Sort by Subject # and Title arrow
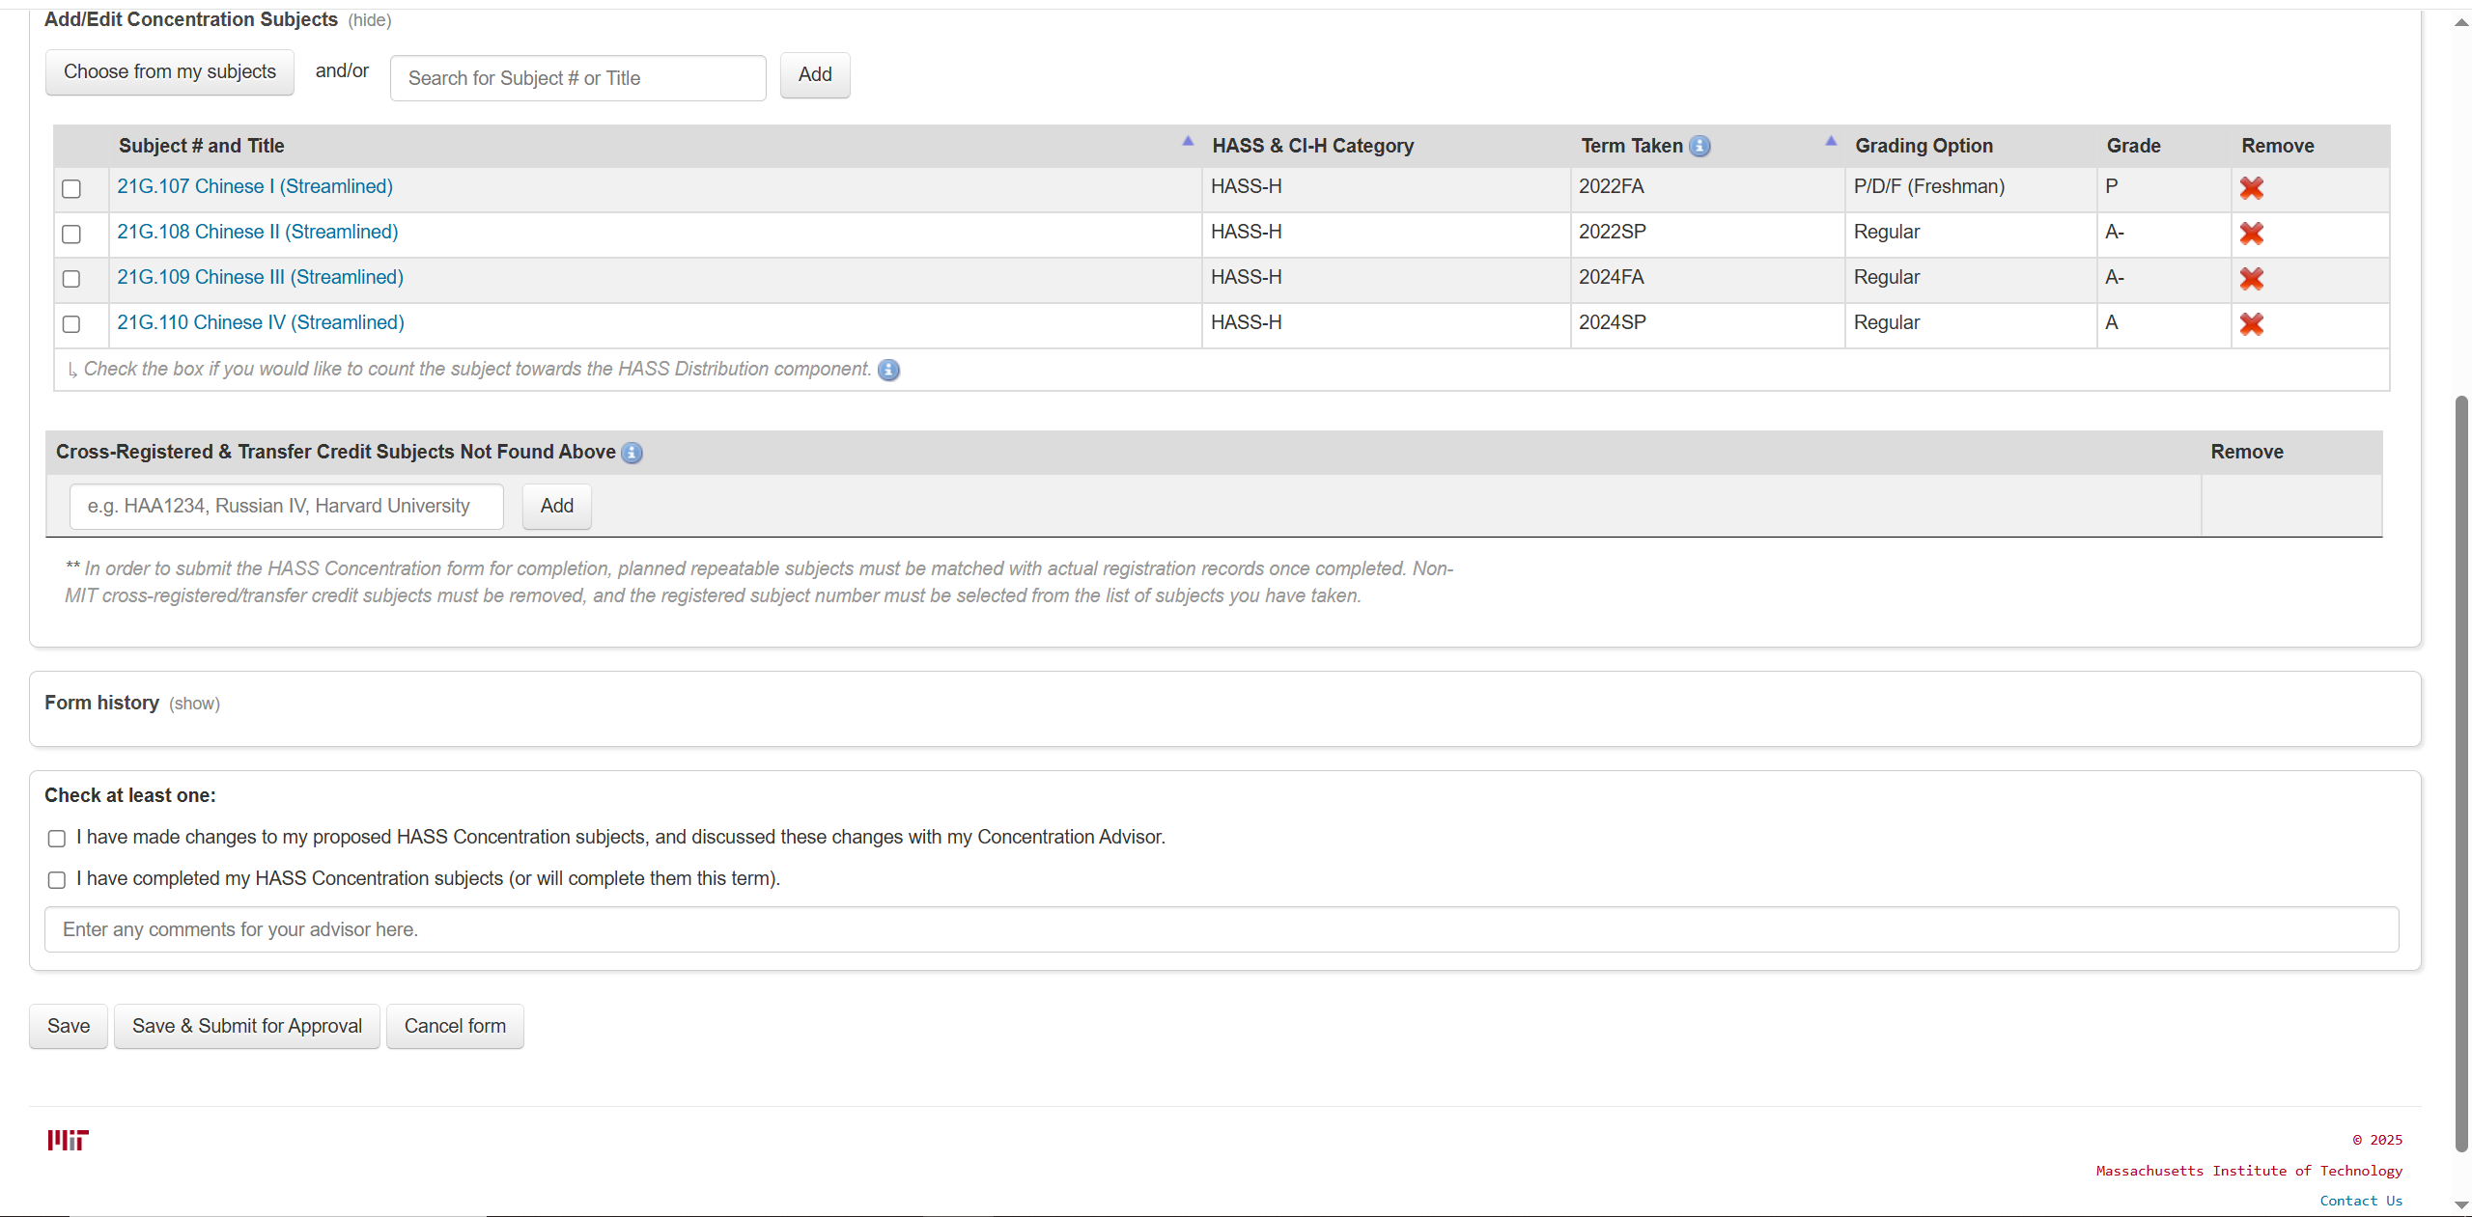2472x1217 pixels. point(1188,142)
